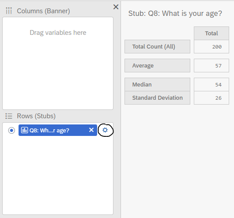The width and height of the screenshot is (234, 218).
Task: Click the Rows (Stubs) list icon
Action: (x=9, y=116)
